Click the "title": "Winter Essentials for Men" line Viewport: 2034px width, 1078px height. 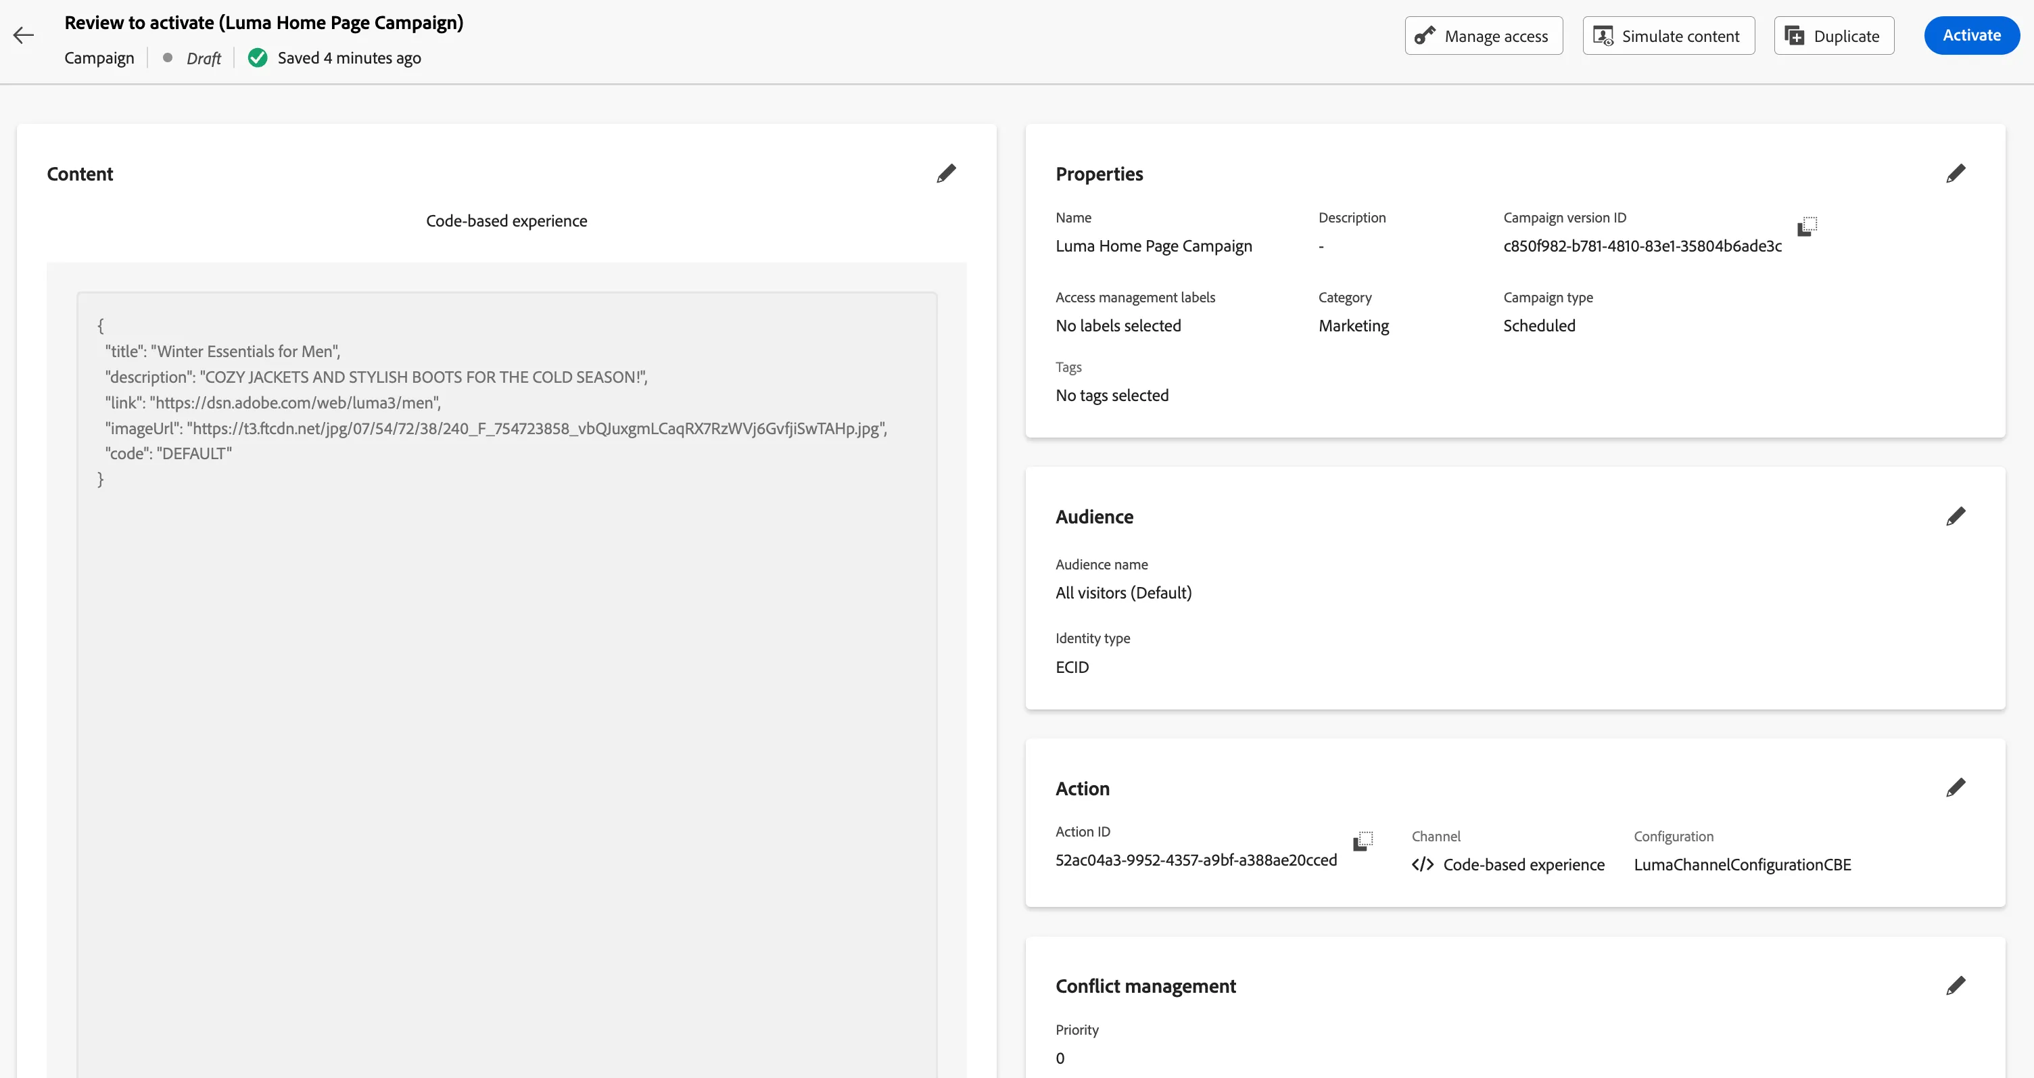(222, 352)
